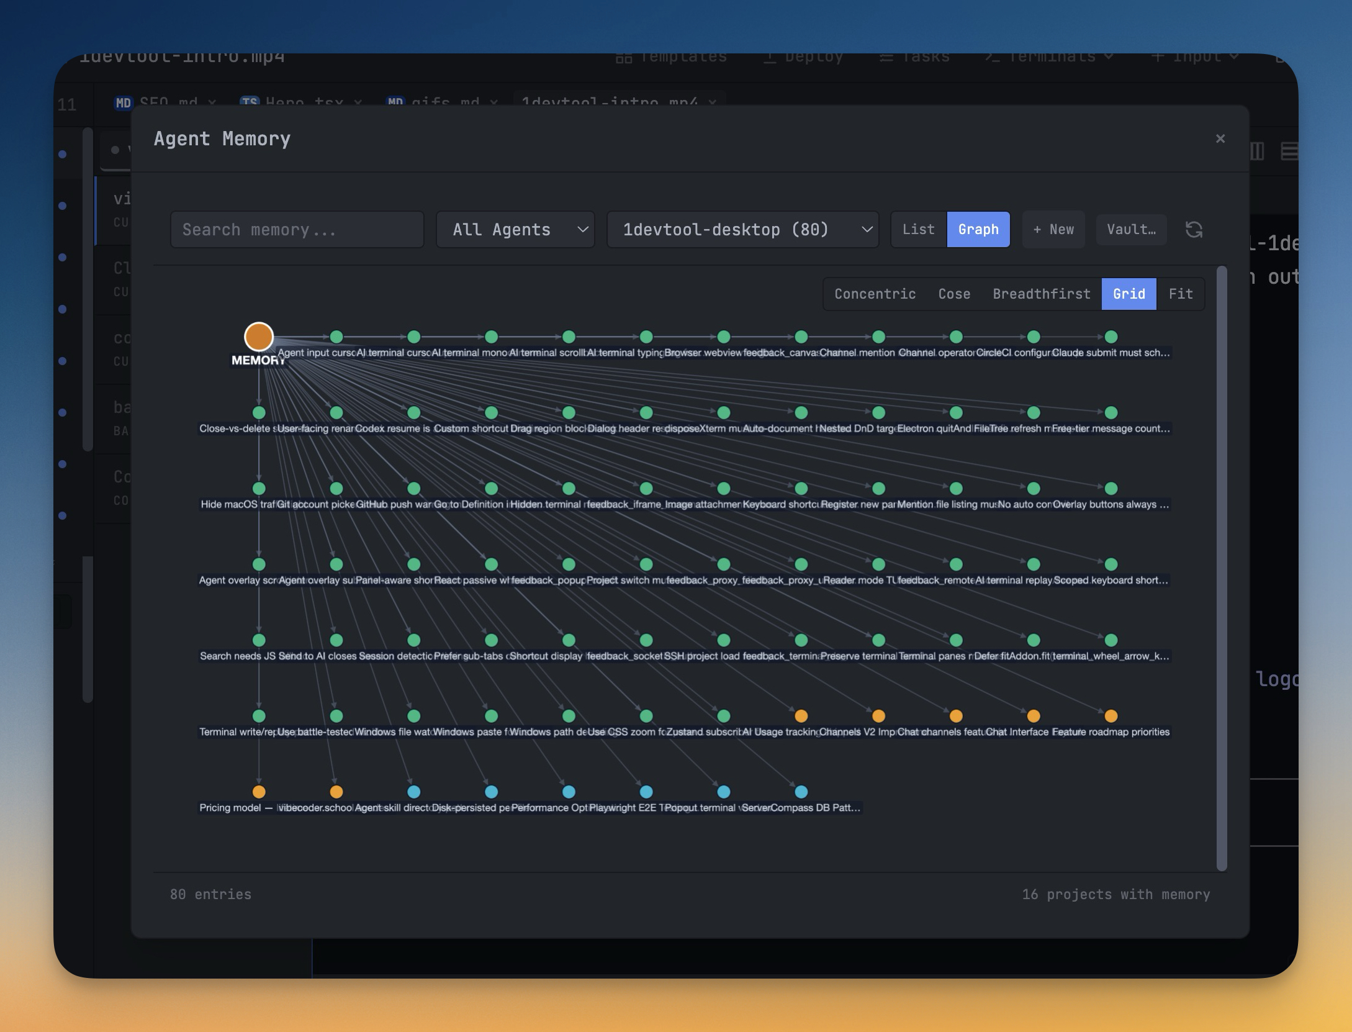This screenshot has height=1032, width=1352.
Task: Switch to Graph view
Action: 978,230
